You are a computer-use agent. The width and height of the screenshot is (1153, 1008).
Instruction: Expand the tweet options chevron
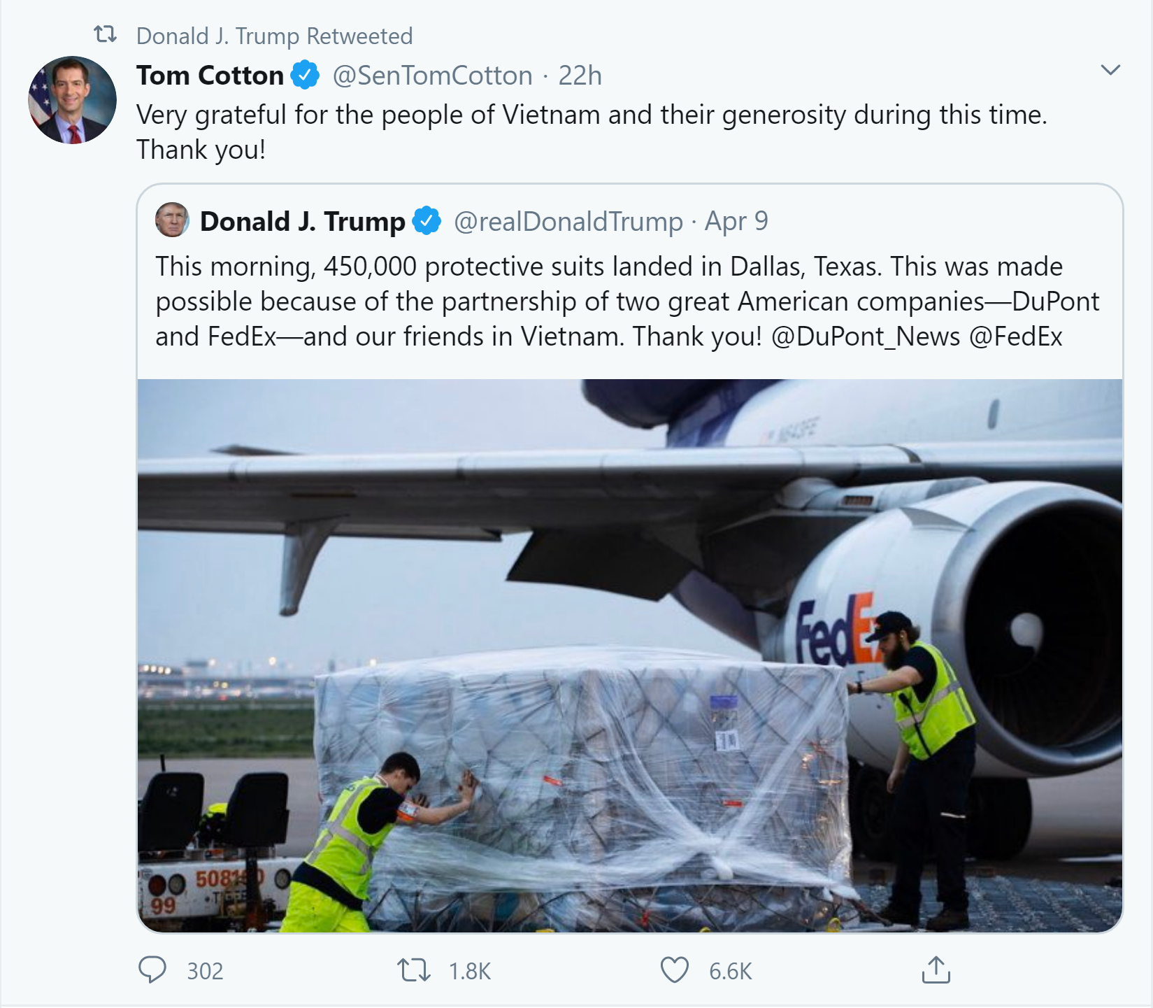1110,70
